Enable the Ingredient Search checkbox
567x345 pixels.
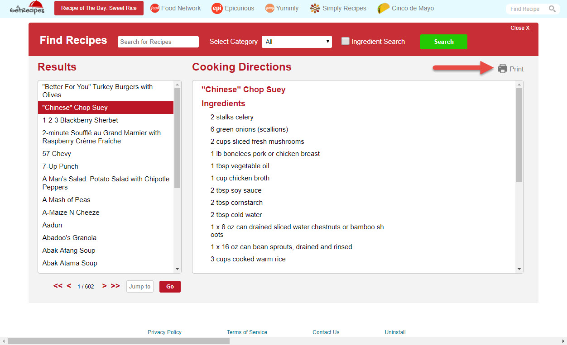(346, 42)
